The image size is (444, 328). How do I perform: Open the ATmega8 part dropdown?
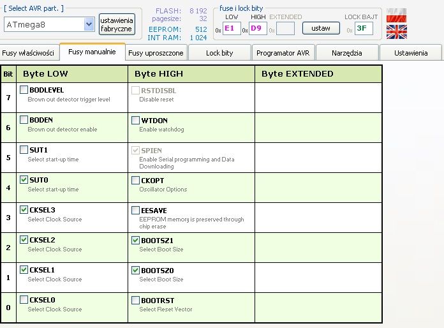(x=89, y=24)
